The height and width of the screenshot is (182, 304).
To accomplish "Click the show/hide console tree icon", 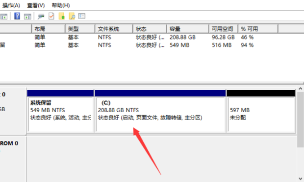I will click(4, 17).
